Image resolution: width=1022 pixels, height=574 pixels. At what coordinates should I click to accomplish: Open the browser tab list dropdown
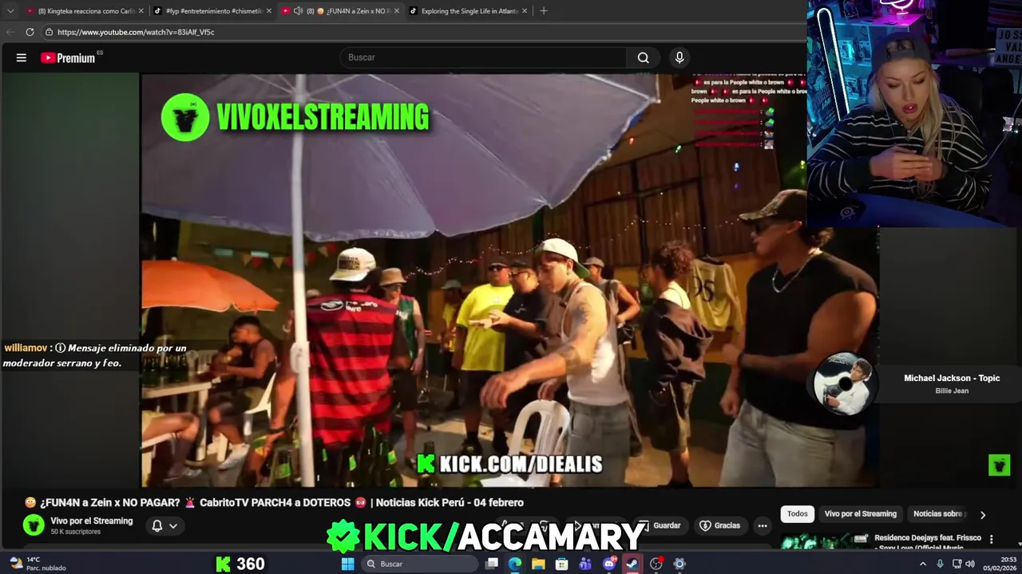[x=10, y=11]
